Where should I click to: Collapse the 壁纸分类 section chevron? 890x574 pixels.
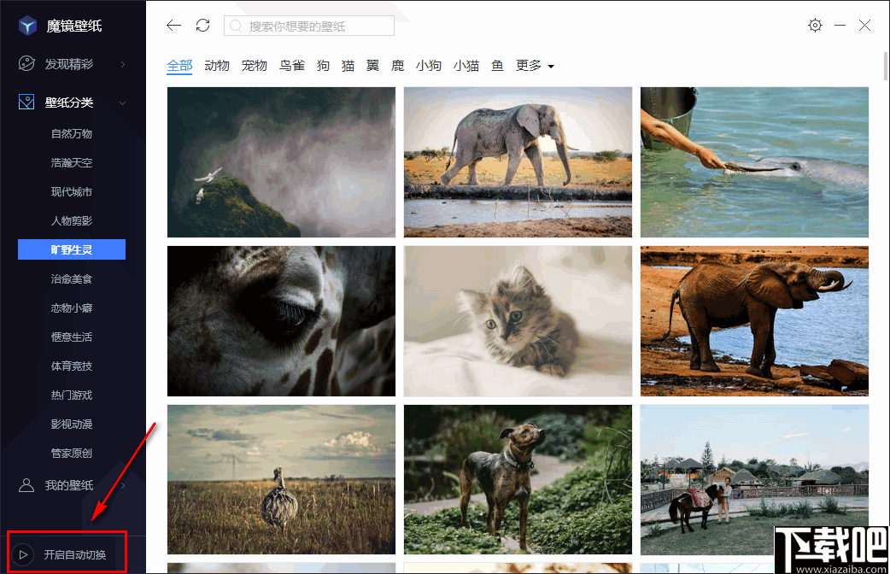(x=123, y=103)
